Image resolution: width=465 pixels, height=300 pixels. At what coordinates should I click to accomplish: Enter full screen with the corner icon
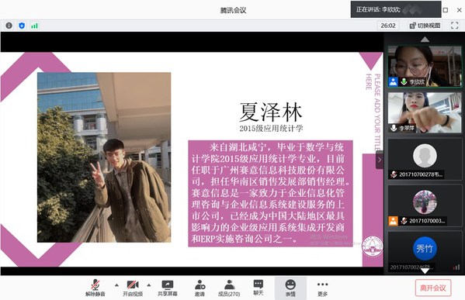click(x=454, y=26)
